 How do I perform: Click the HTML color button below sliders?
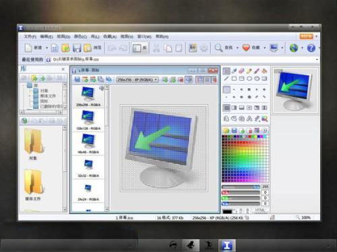pyautogui.click(x=260, y=210)
